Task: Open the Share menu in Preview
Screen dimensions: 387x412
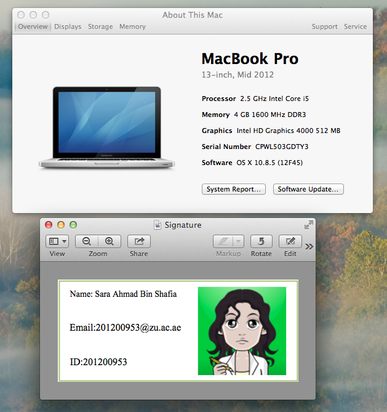Action: [139, 241]
